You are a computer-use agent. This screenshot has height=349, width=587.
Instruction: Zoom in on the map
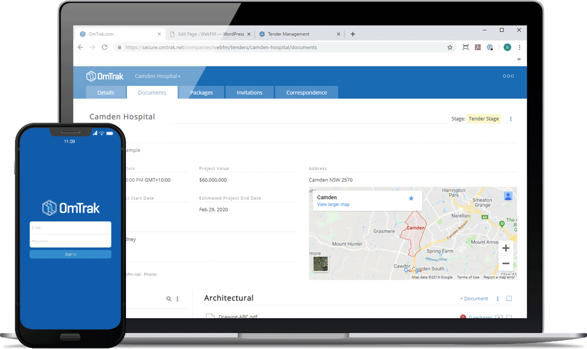(x=506, y=248)
